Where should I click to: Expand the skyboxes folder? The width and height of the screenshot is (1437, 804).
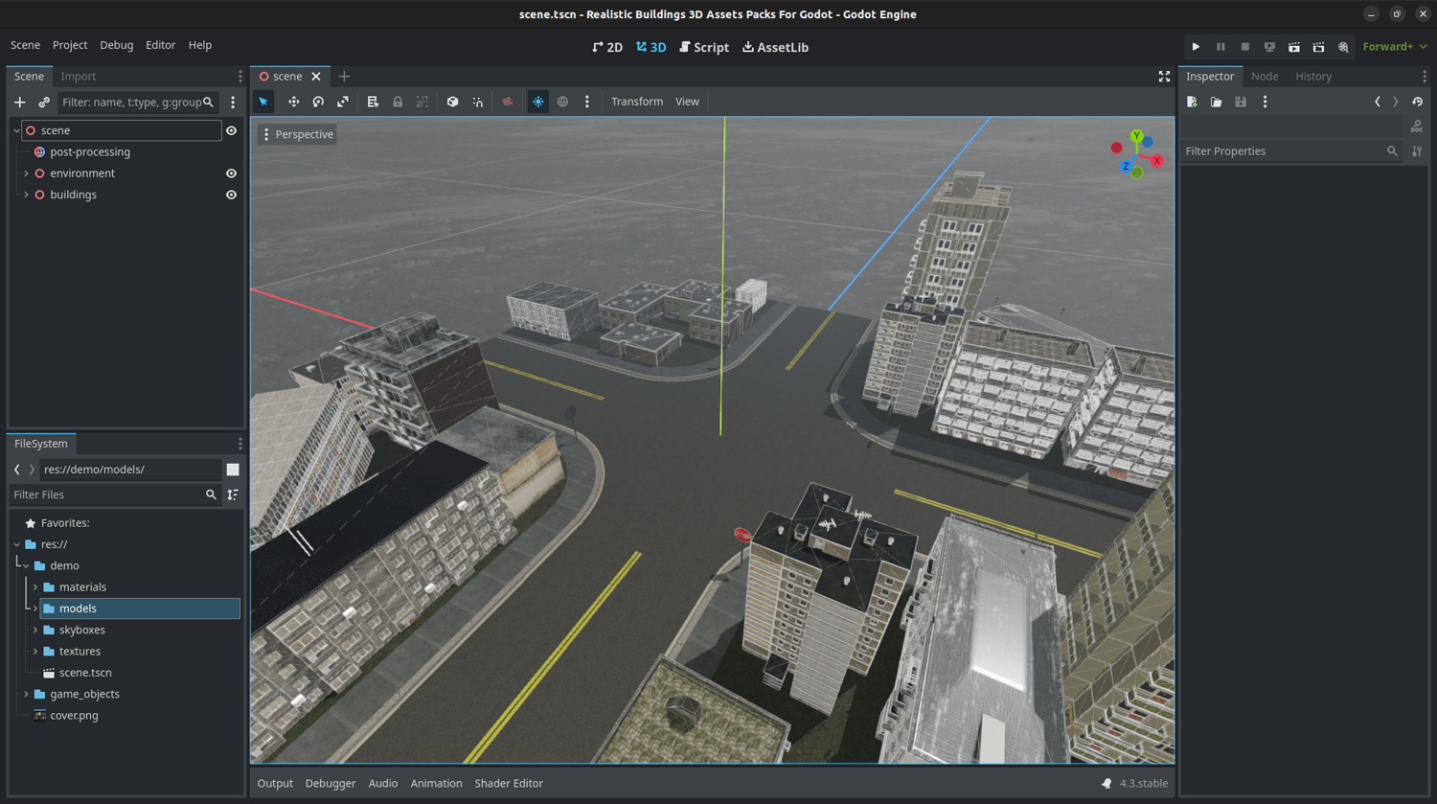[x=35, y=630]
